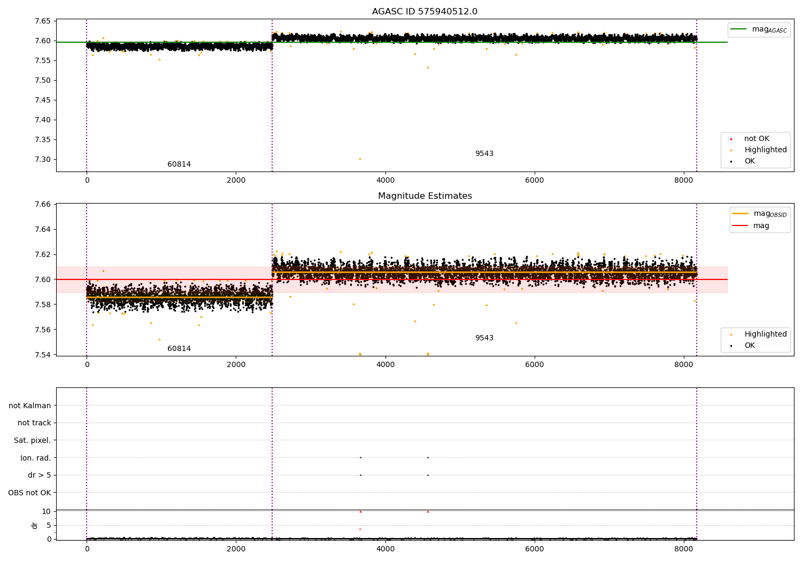802x561 pixels.
Task: Click the 7.66 tick label on middle plot
Action: [x=42, y=205]
